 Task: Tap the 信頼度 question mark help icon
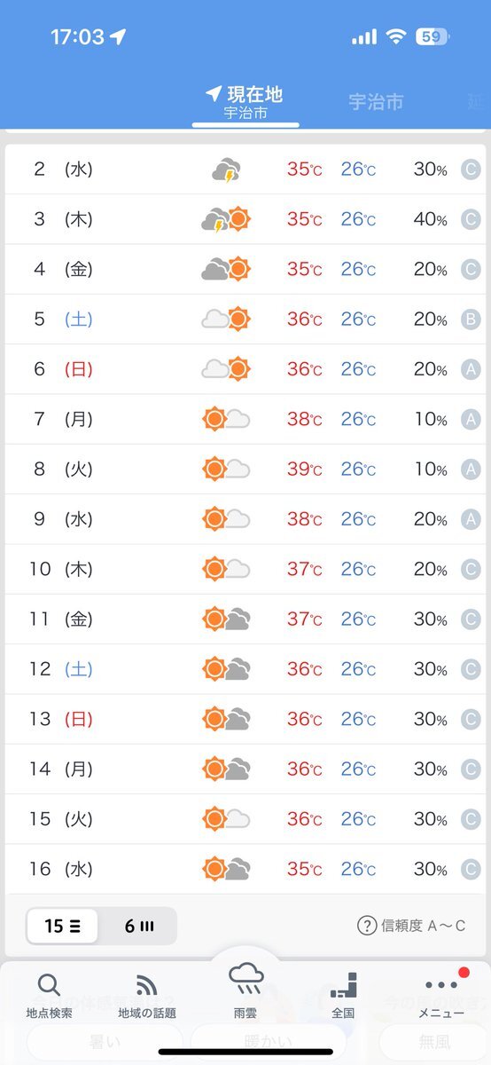coord(367,926)
